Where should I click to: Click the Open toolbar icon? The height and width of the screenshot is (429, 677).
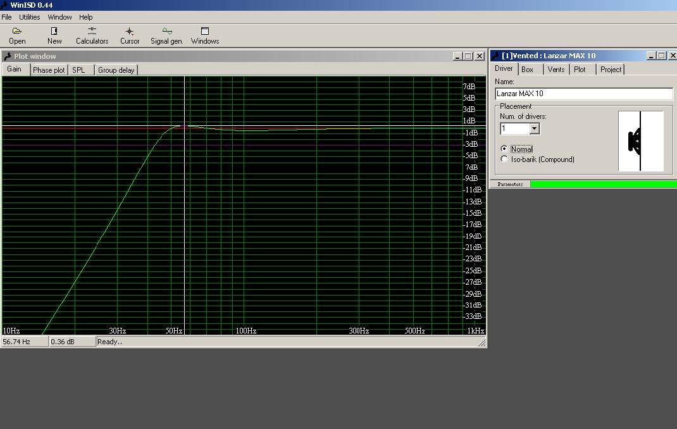[17, 35]
